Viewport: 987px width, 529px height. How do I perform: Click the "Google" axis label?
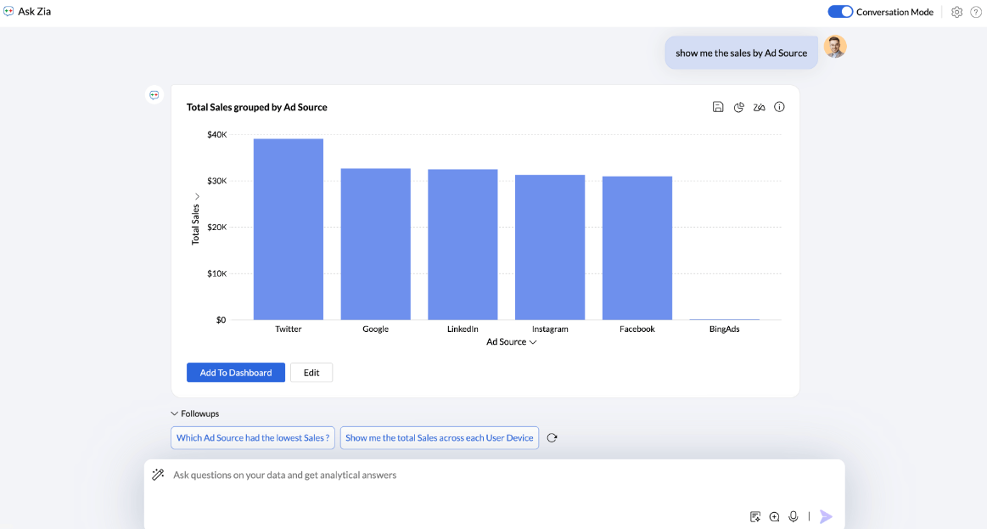tap(376, 329)
